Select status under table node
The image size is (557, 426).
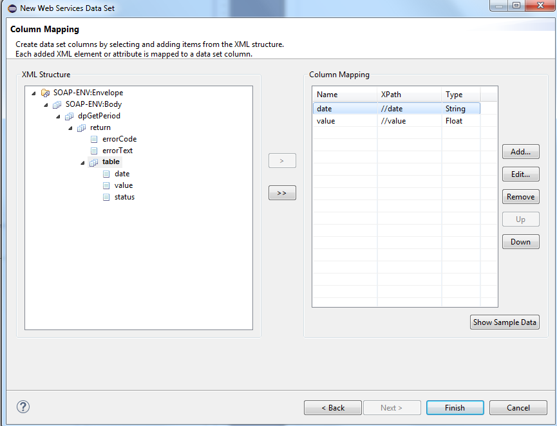pos(124,197)
